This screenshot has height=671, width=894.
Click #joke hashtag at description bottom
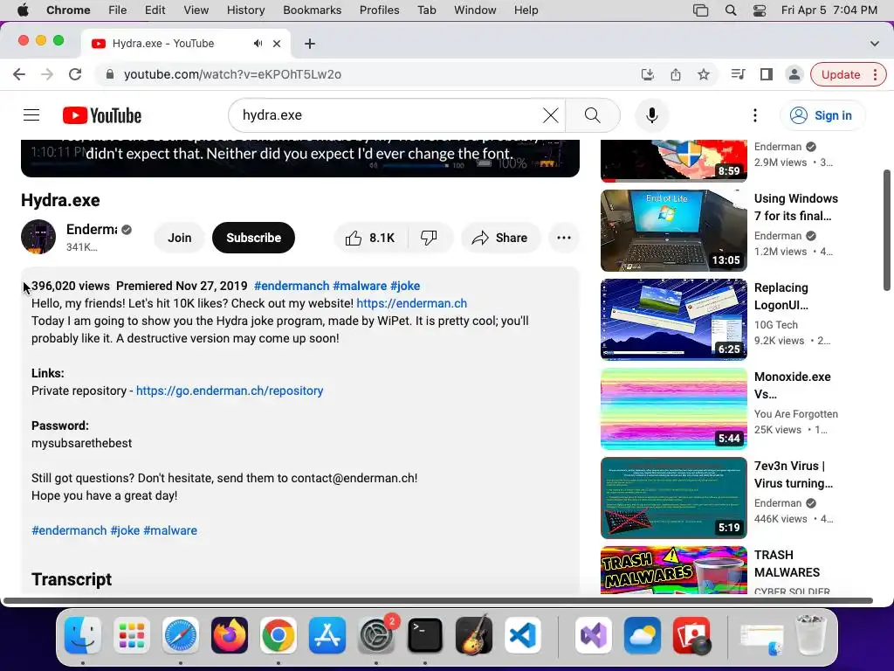point(125,530)
